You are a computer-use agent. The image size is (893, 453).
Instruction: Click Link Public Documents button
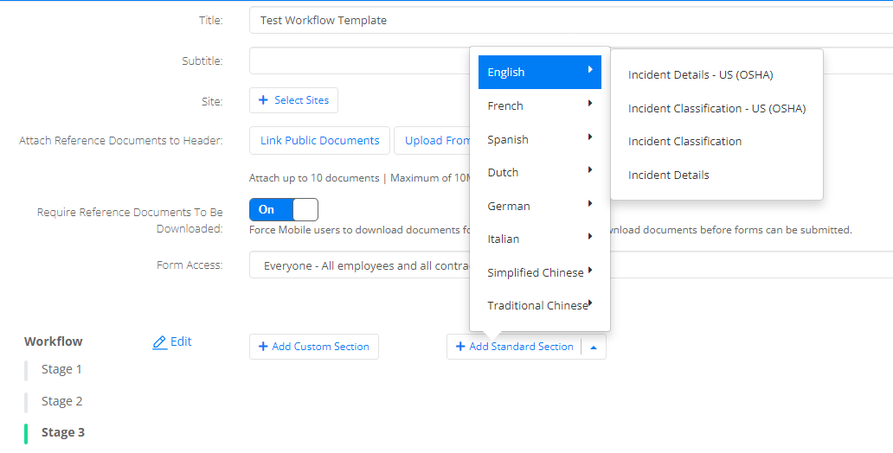point(319,141)
